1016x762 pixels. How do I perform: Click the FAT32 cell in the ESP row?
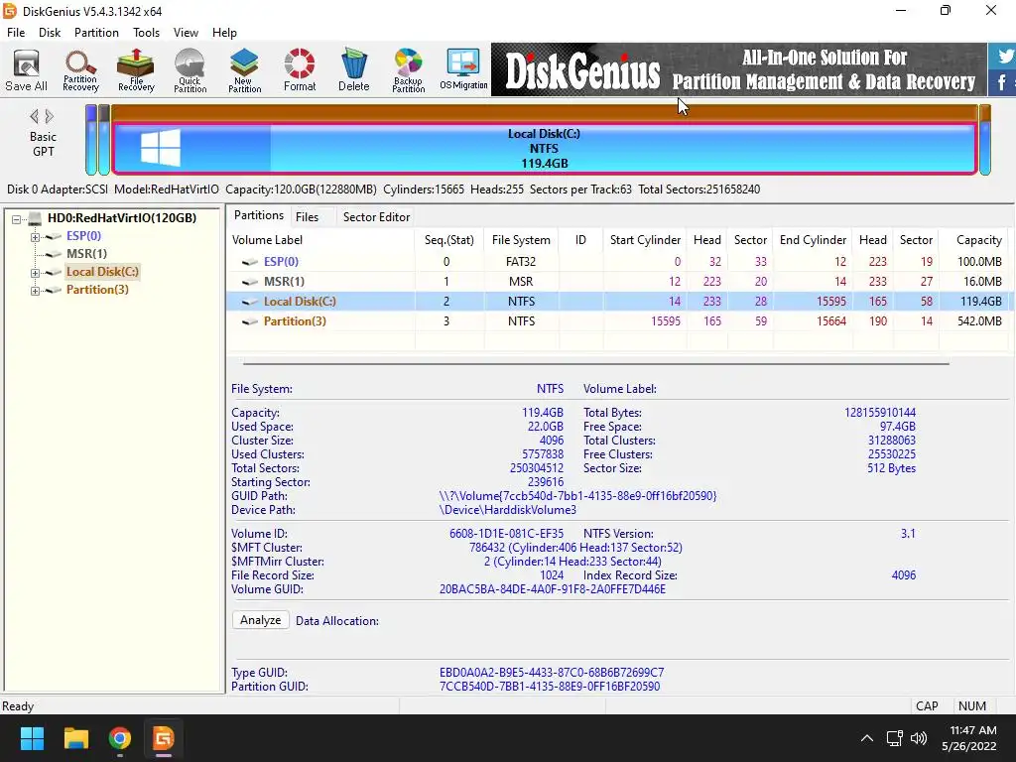(521, 262)
